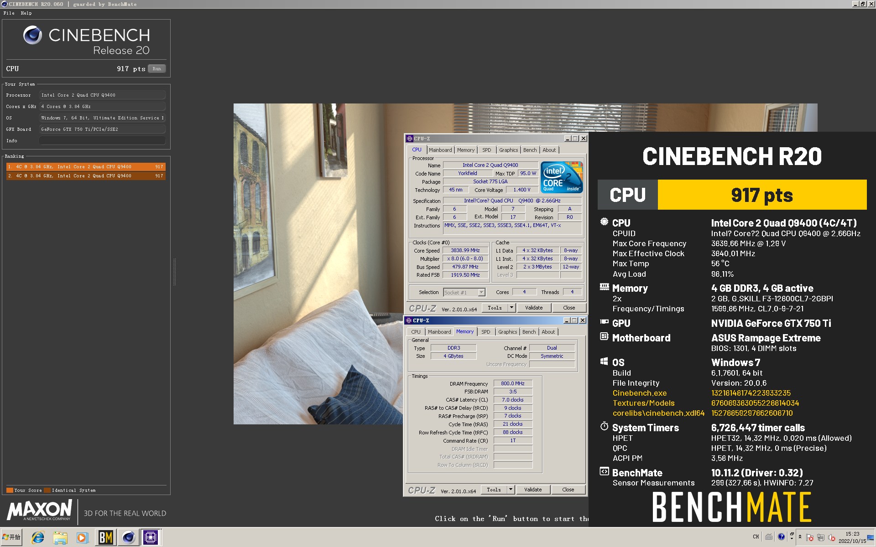Click Close button in lower CPU-Z window

click(568, 490)
